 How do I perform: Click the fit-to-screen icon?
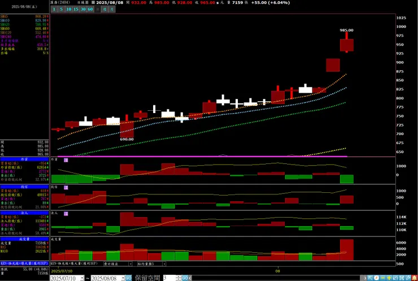(x=402, y=278)
